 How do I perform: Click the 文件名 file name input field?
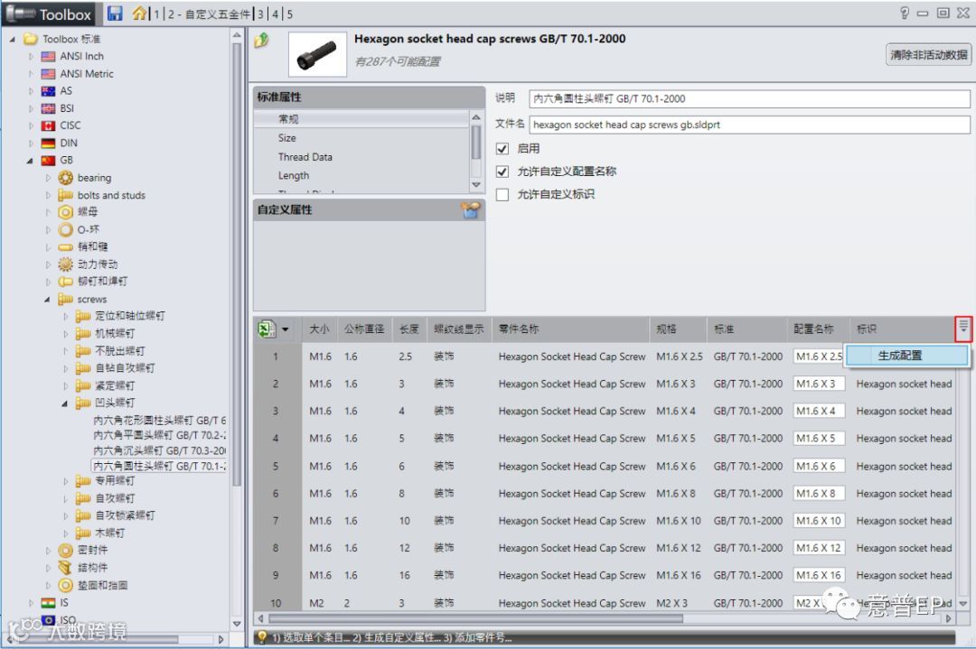tap(749, 125)
